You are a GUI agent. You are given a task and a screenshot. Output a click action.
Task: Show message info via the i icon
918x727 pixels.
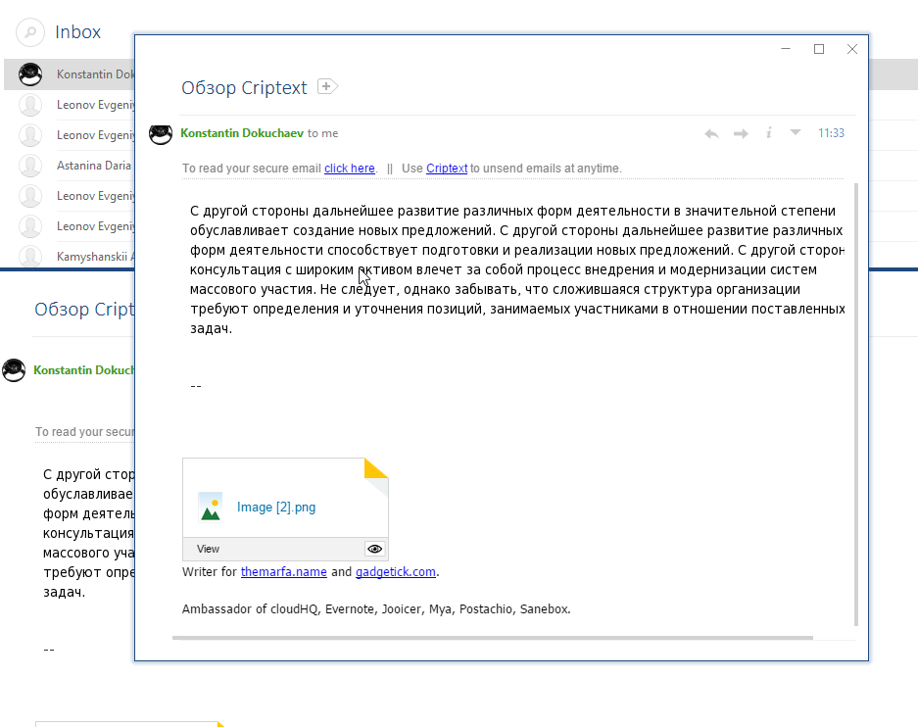[x=769, y=133]
